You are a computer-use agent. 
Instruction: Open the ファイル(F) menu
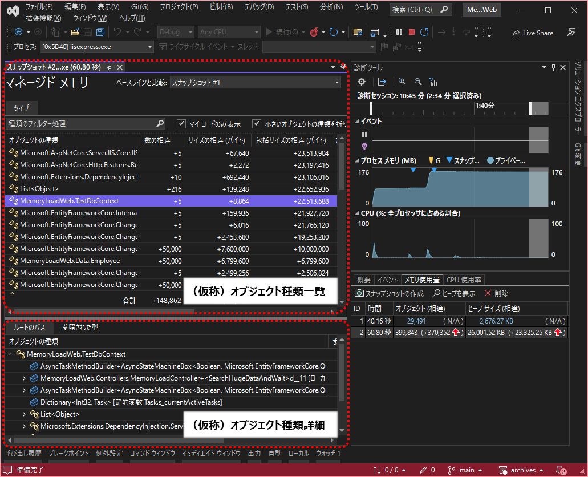pyautogui.click(x=39, y=7)
